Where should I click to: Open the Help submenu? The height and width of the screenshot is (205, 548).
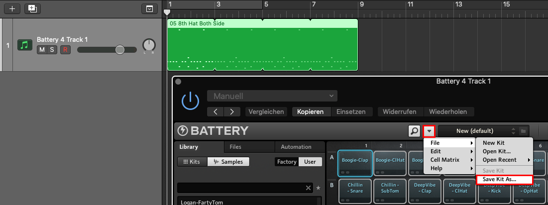coord(449,168)
